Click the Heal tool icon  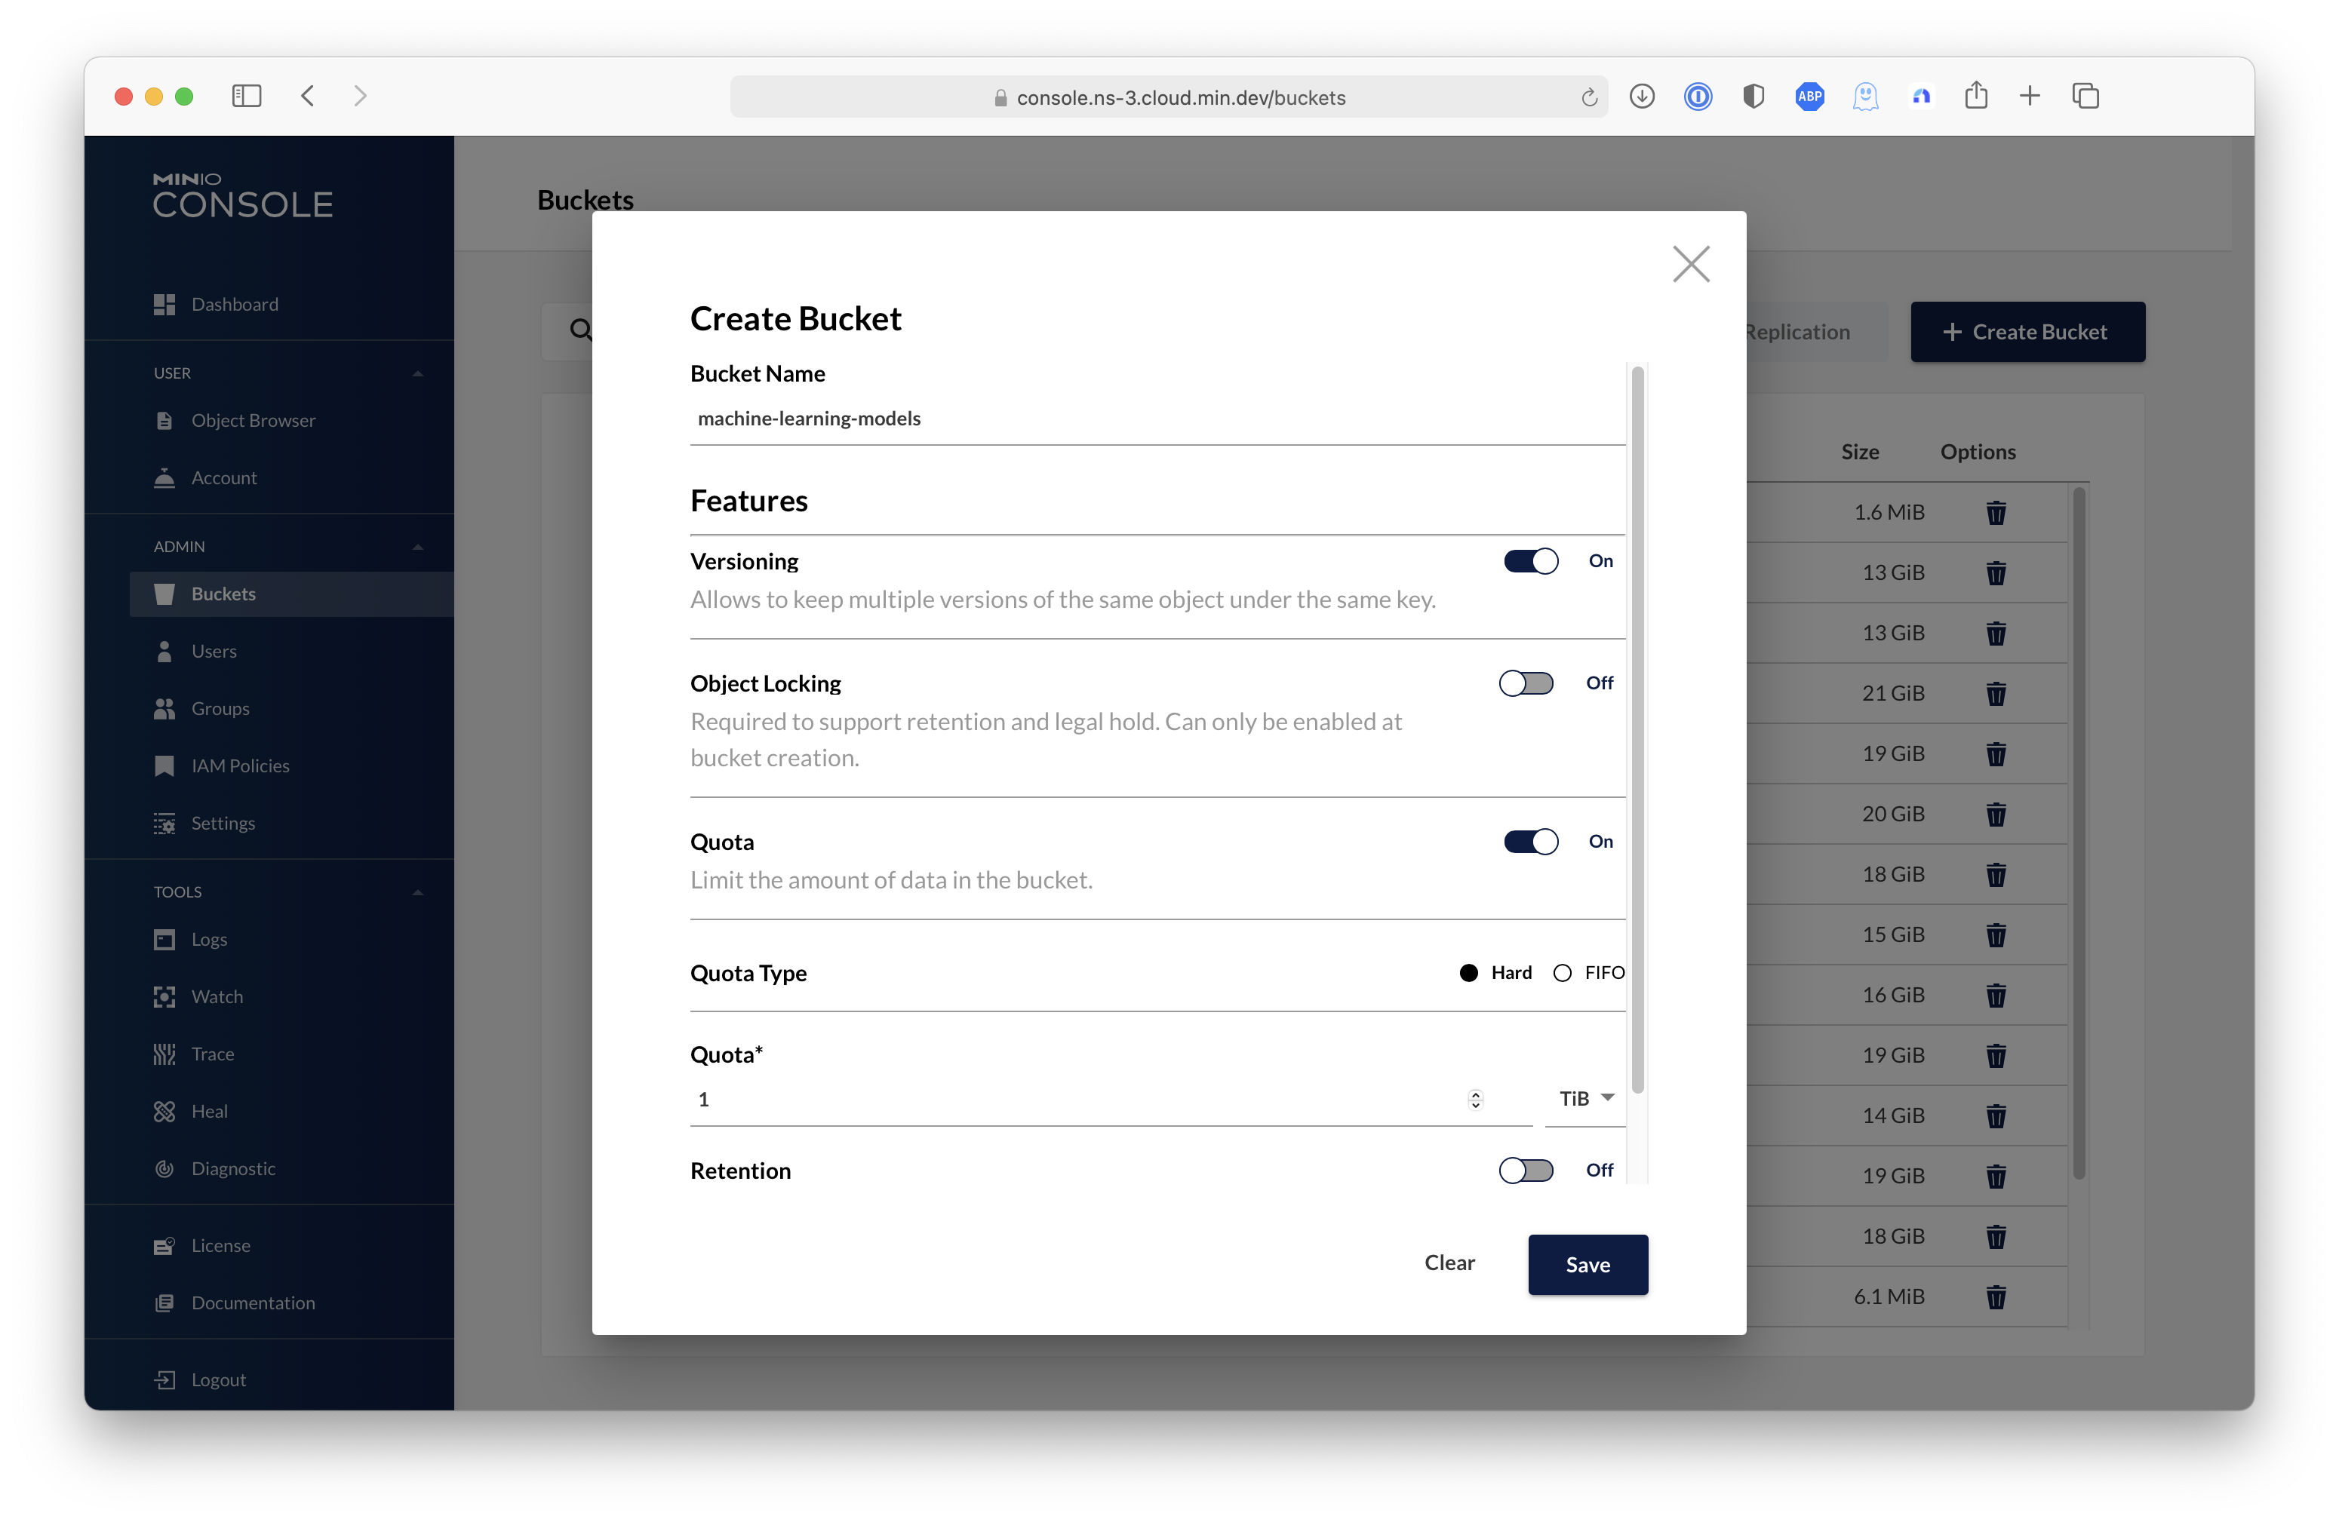tap(164, 1109)
